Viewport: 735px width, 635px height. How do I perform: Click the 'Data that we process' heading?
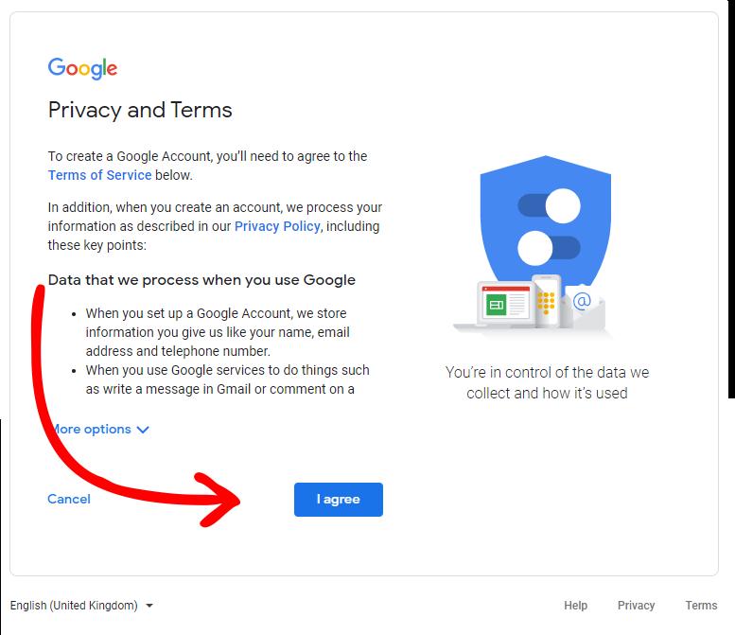pyautogui.click(x=201, y=280)
